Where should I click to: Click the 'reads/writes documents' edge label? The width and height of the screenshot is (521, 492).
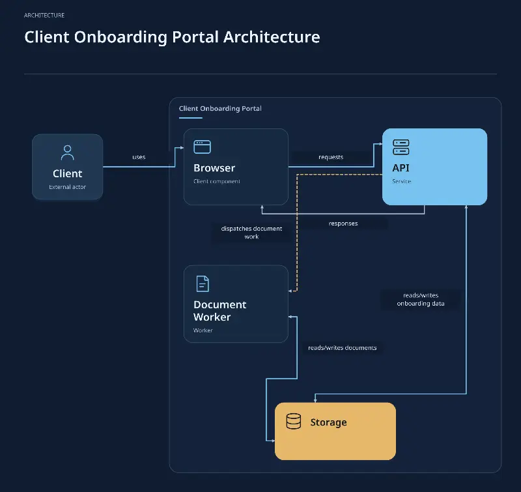[343, 348]
